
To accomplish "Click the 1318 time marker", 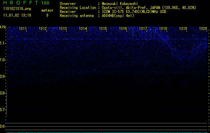I will click(x=163, y=29).
